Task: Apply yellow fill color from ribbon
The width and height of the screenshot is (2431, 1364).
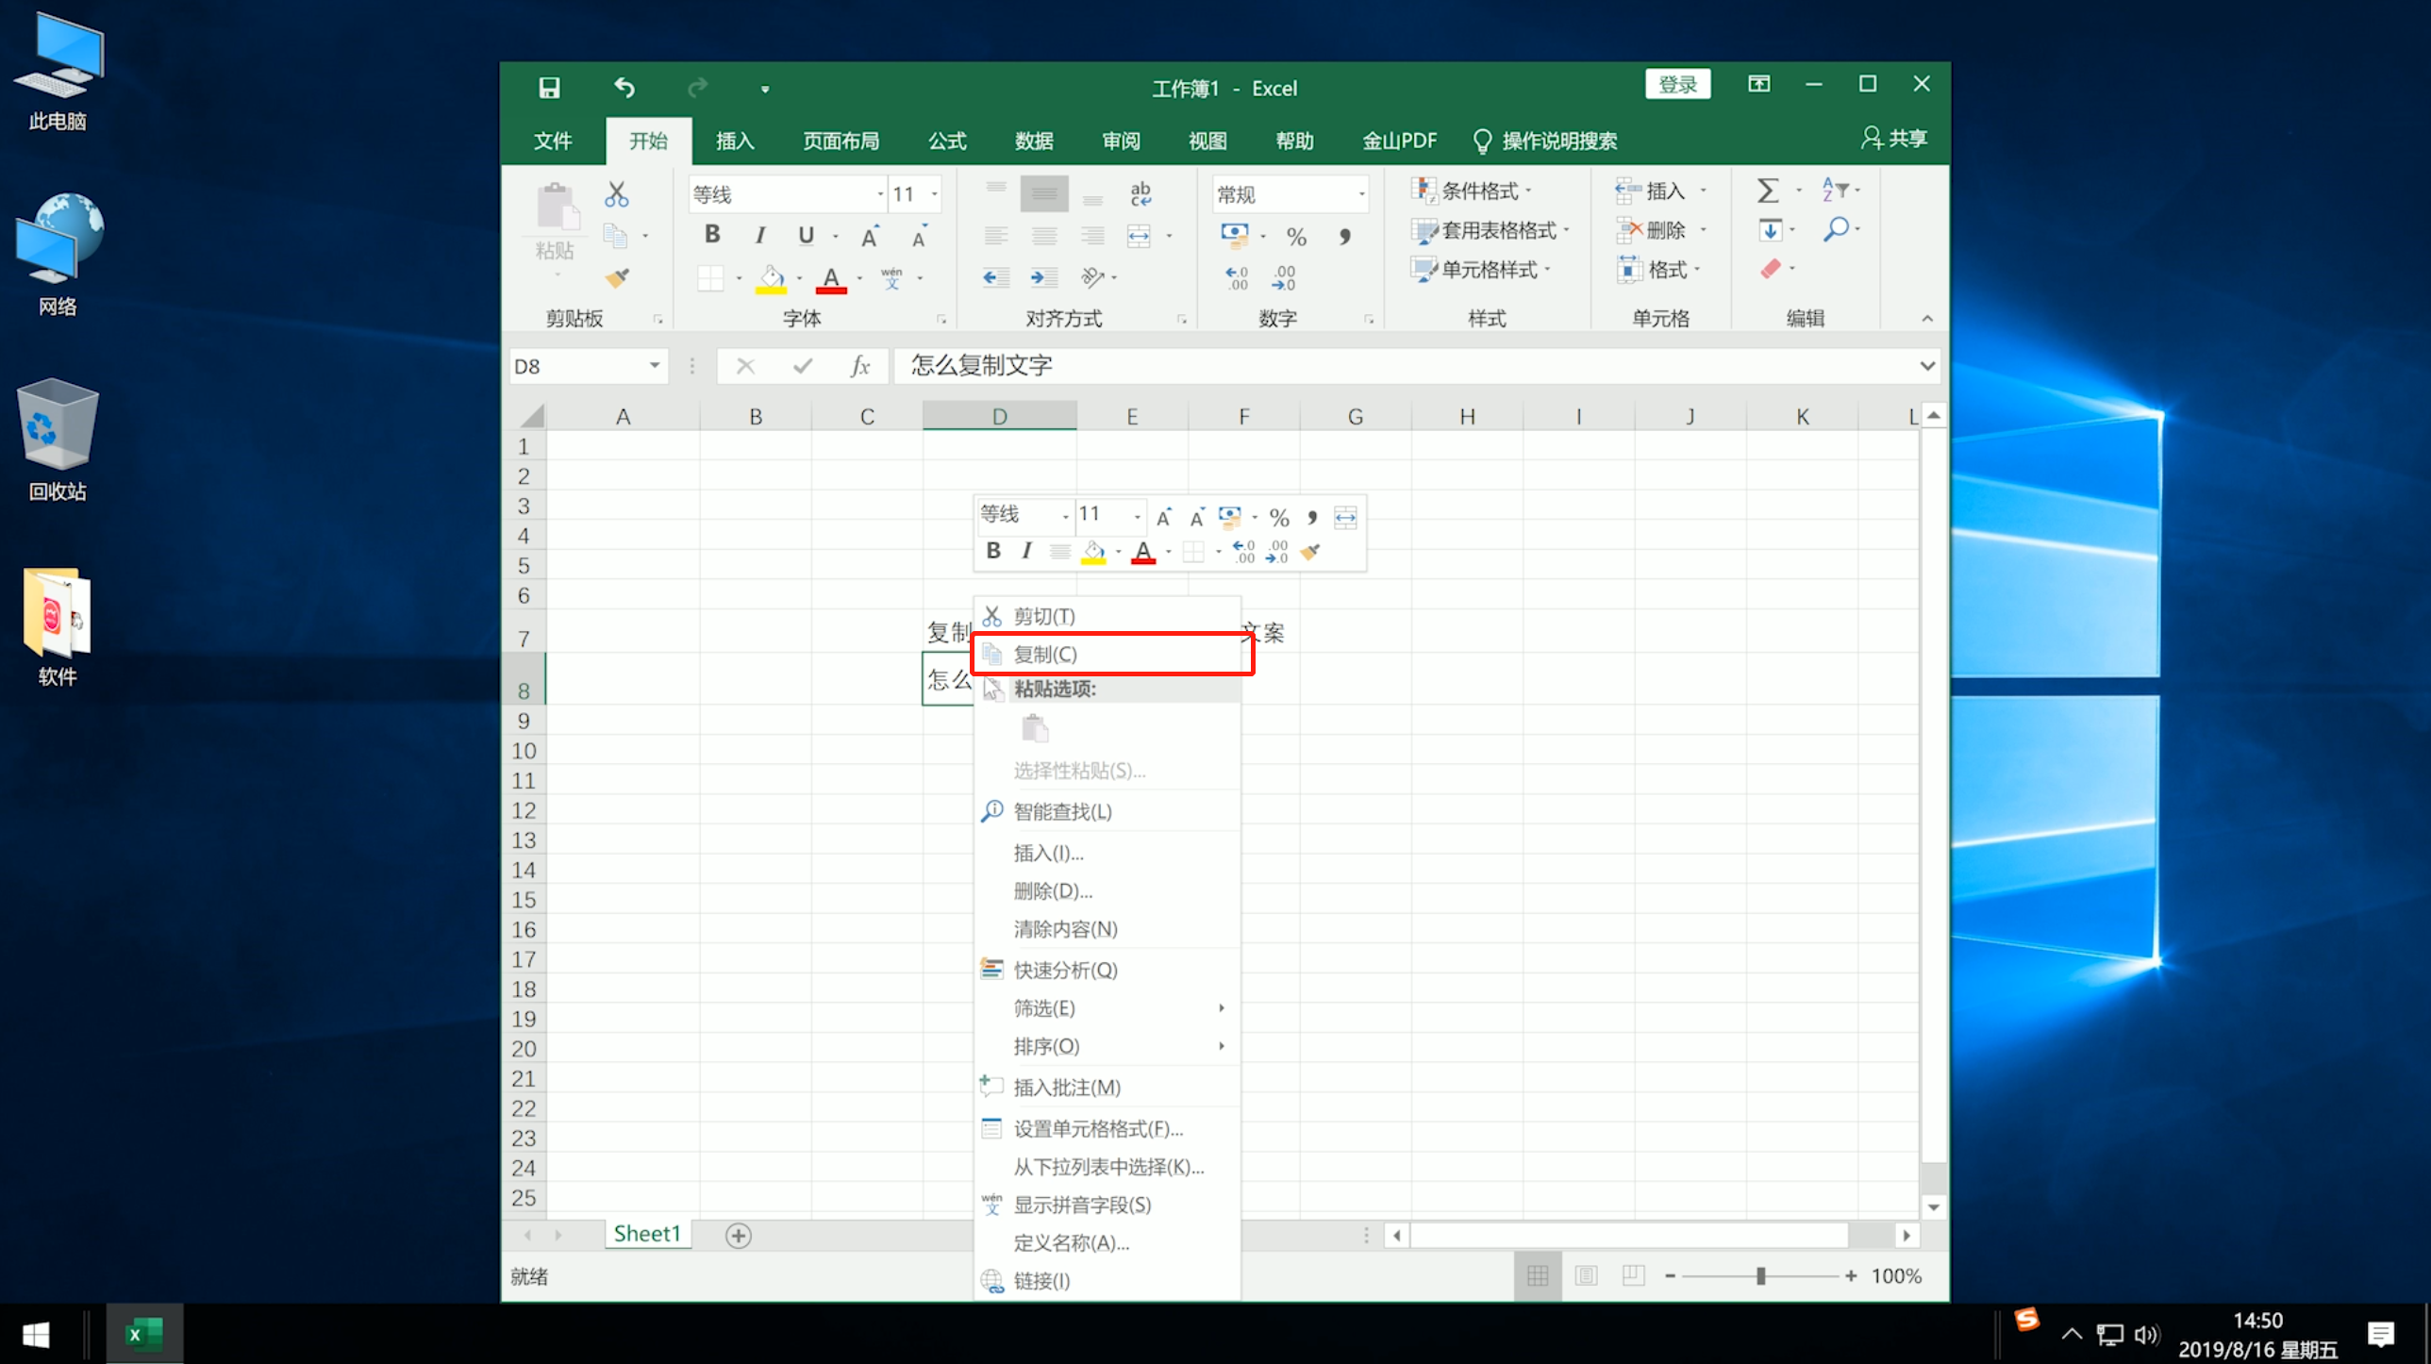Action: [771, 279]
